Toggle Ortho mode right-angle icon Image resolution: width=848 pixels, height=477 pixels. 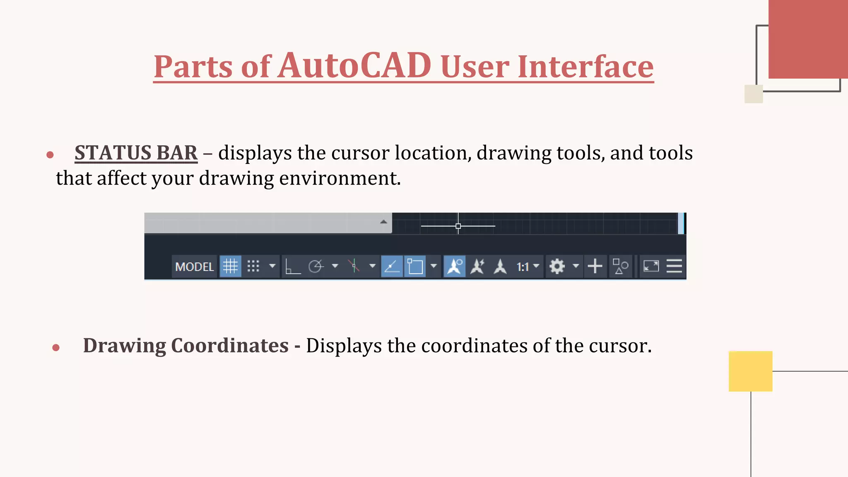tap(293, 266)
